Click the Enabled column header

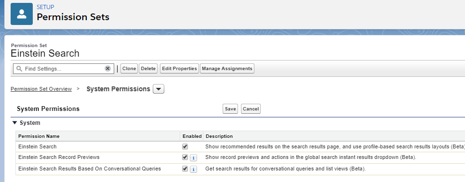pos(192,136)
